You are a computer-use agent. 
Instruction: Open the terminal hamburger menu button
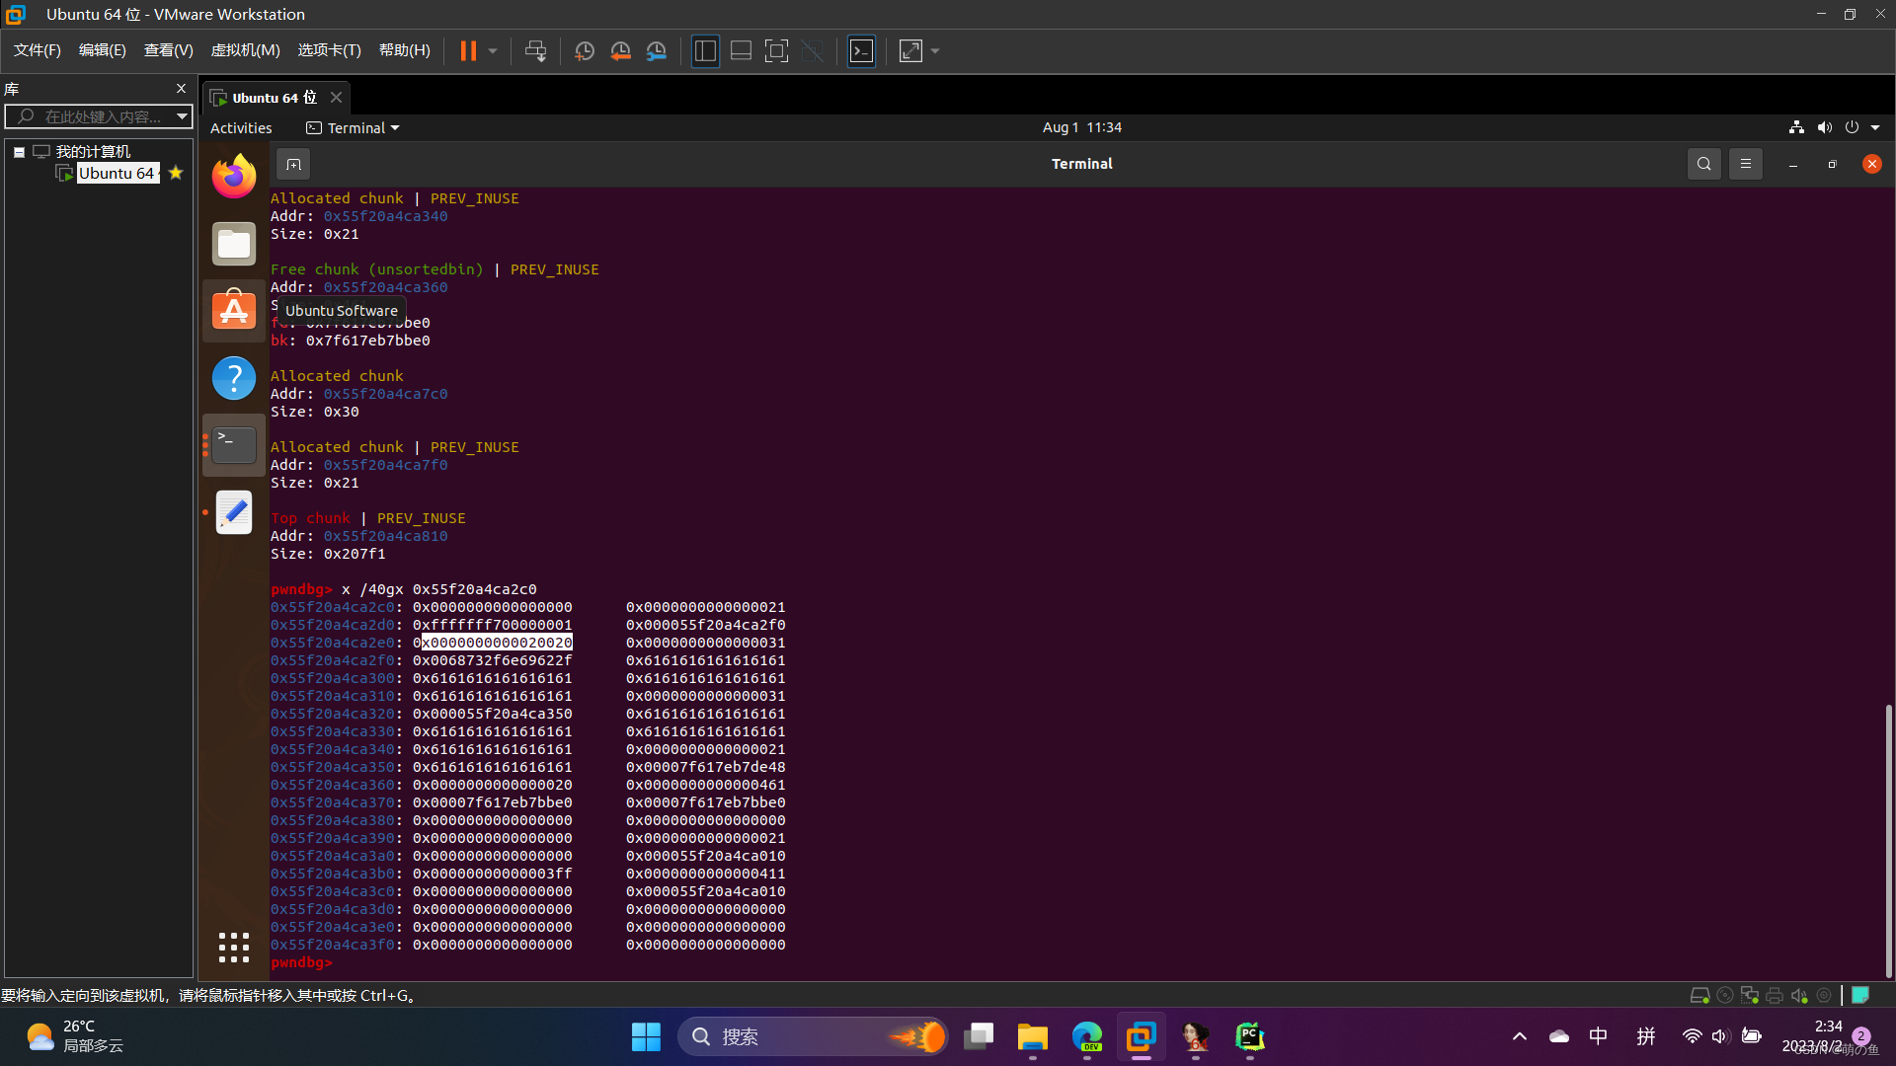click(1745, 164)
